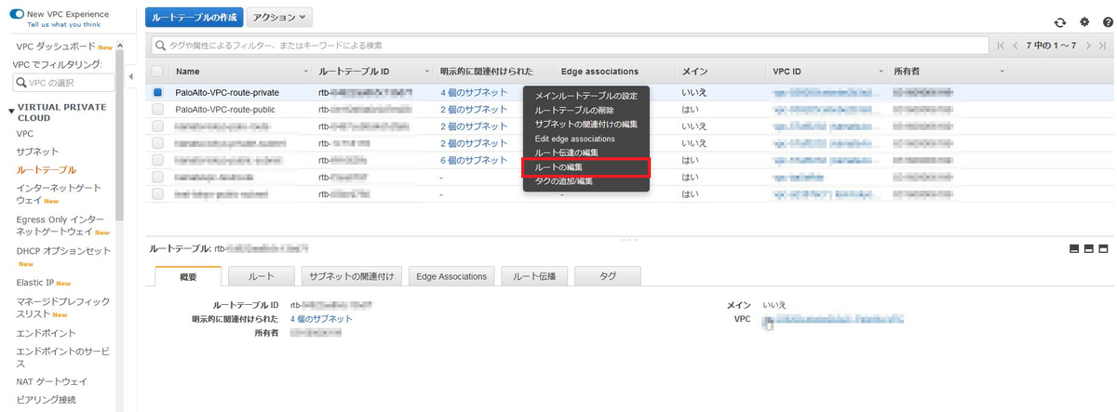Screen dimensions: 1117x412
Task: Open 4 個のサブネット link in table
Action: point(474,92)
